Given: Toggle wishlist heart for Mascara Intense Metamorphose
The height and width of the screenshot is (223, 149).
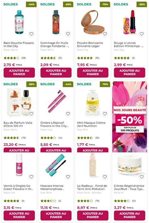Looking at the screenshot, I should pos(68,177).
